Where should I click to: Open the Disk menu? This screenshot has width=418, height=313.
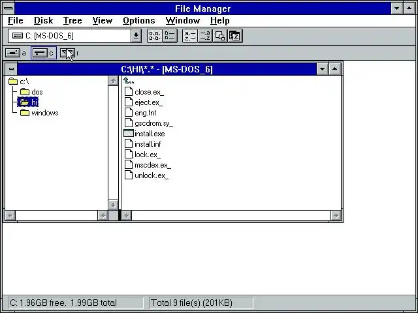click(x=44, y=20)
